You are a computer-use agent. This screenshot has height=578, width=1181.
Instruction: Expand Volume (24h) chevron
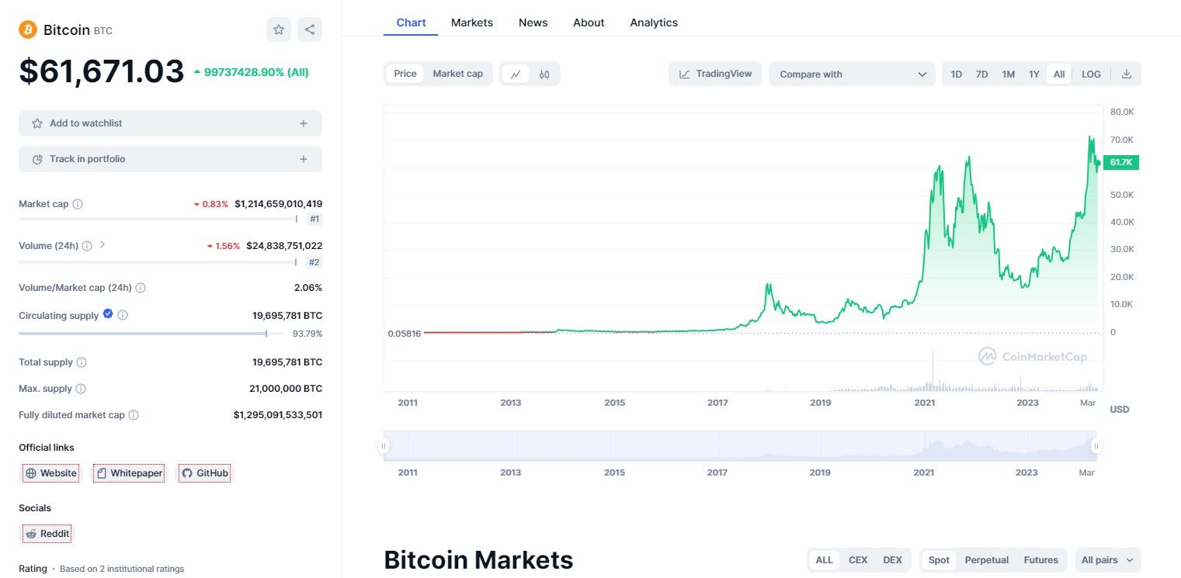point(102,245)
